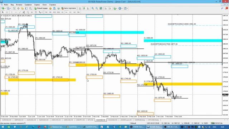
Task: Switch to H4 timeframe
Action: (x=66, y=12)
